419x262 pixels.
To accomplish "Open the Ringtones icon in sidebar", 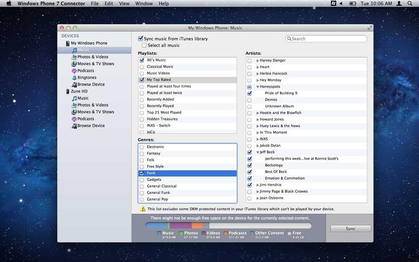I will pos(74,78).
